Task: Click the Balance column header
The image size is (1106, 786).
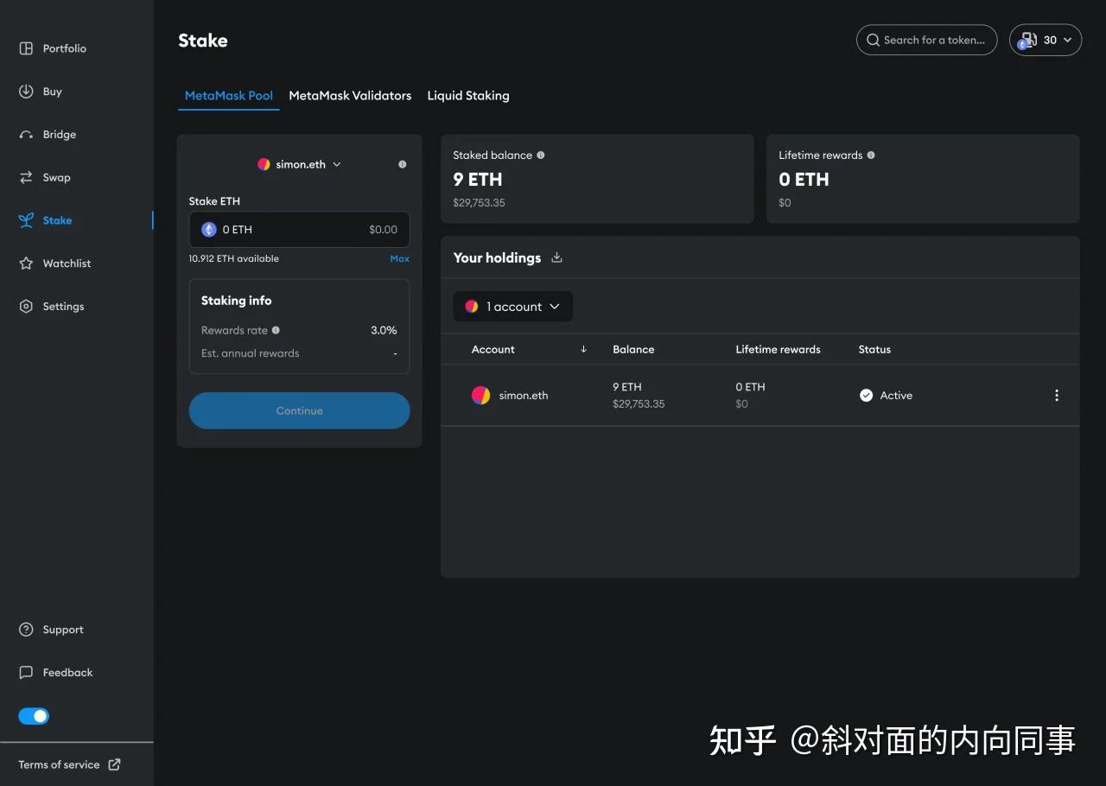Action: [633, 350]
